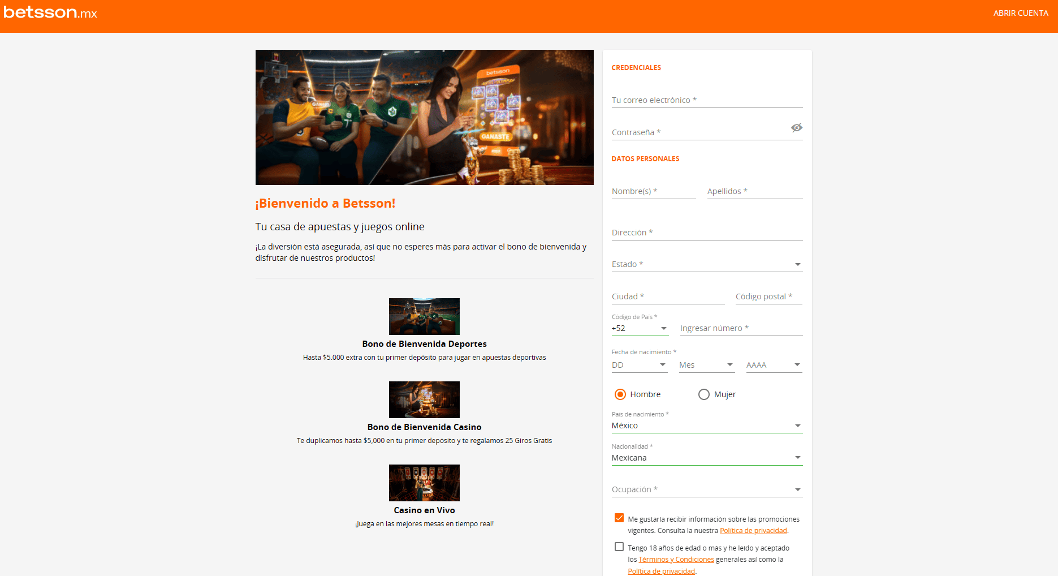Focus the Ingresar número phone field

coord(741,328)
